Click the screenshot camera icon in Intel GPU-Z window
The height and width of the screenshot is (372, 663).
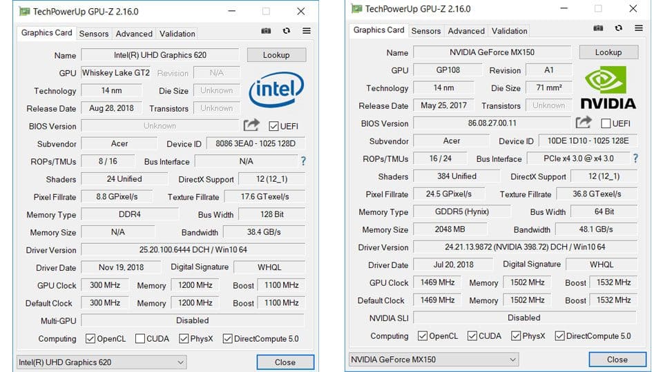coord(266,31)
